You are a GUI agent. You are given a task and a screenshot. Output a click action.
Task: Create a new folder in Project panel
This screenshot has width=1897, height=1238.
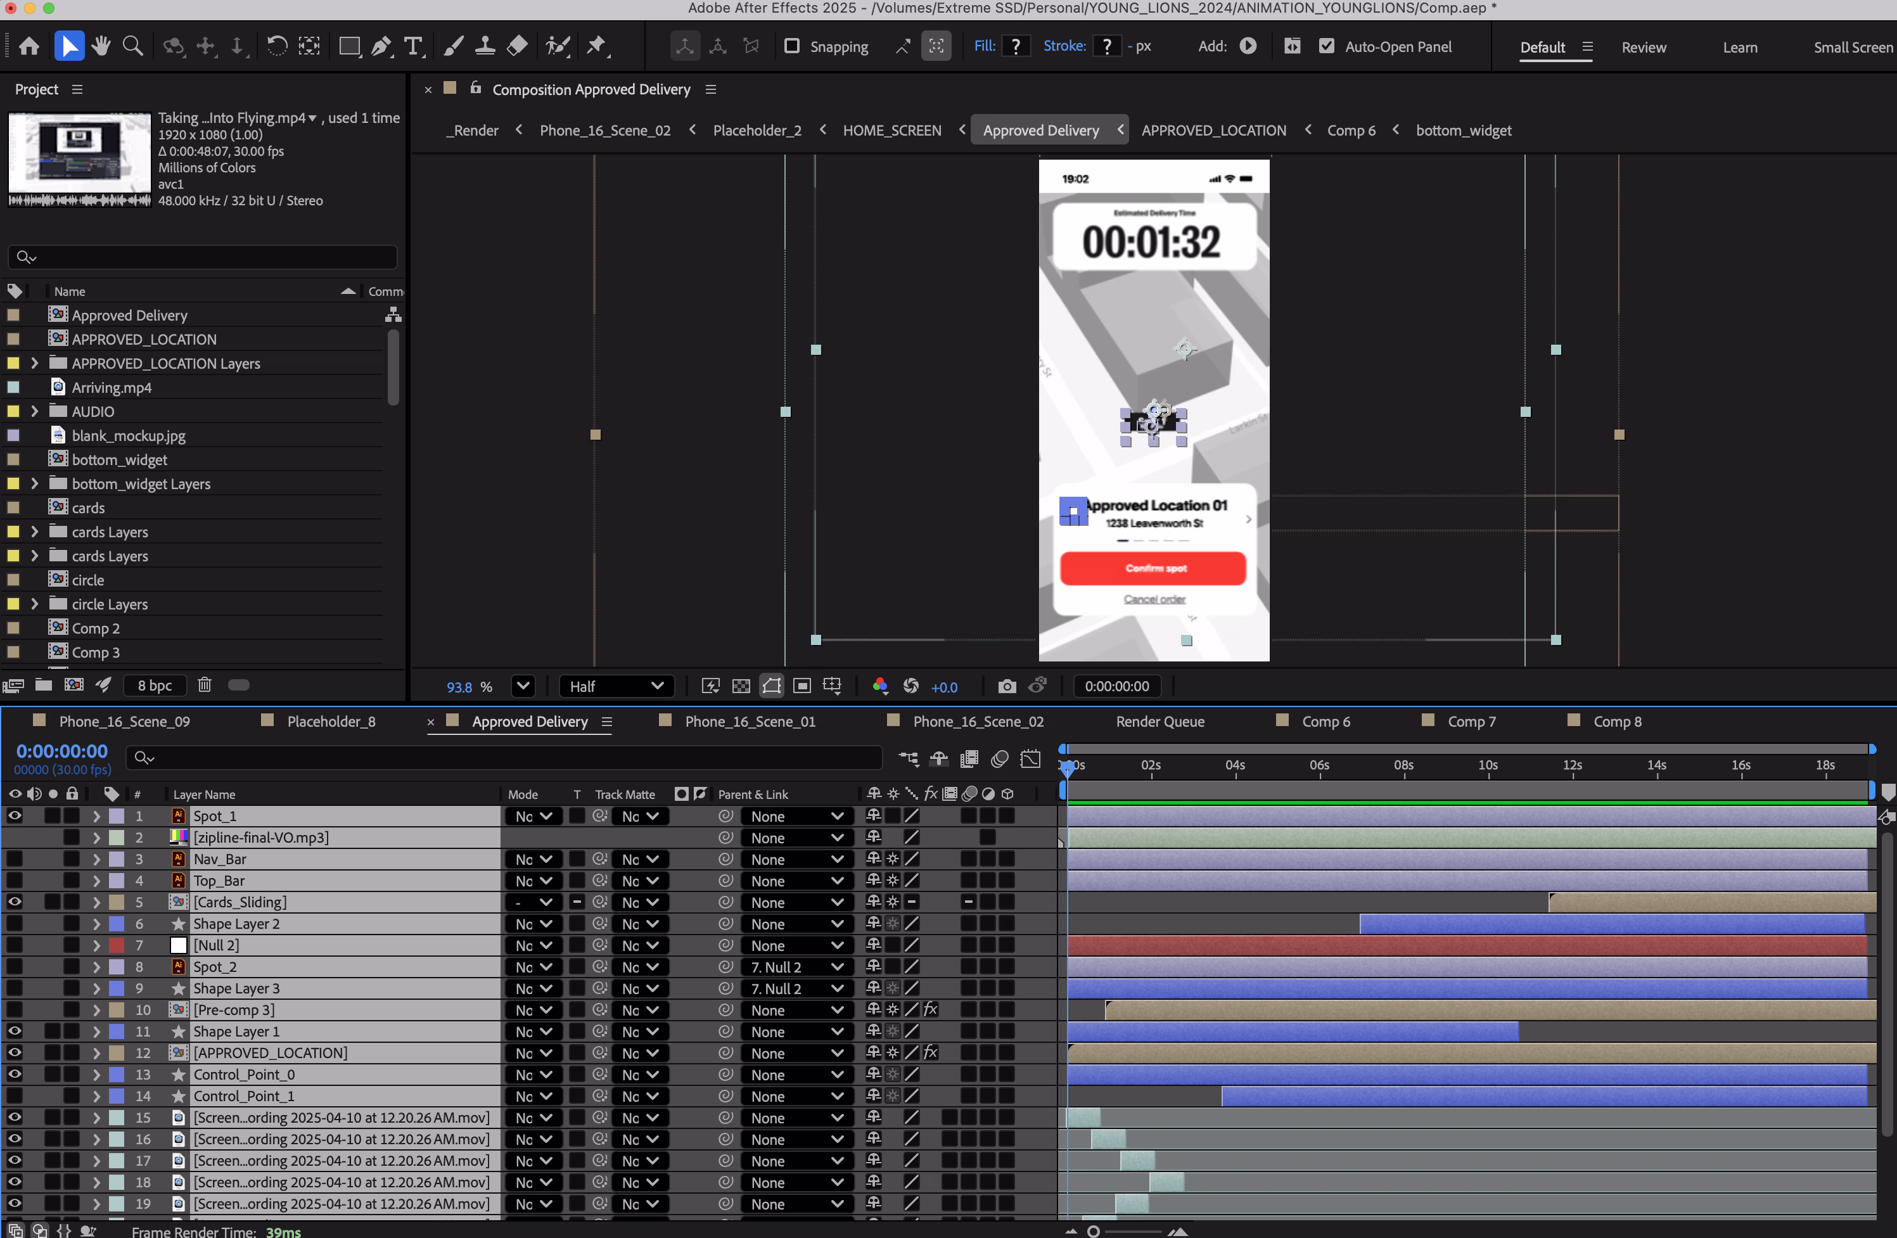(44, 685)
